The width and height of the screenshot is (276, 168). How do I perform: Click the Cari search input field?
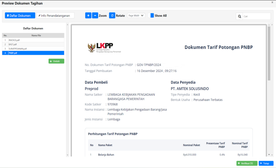coord(256,16)
